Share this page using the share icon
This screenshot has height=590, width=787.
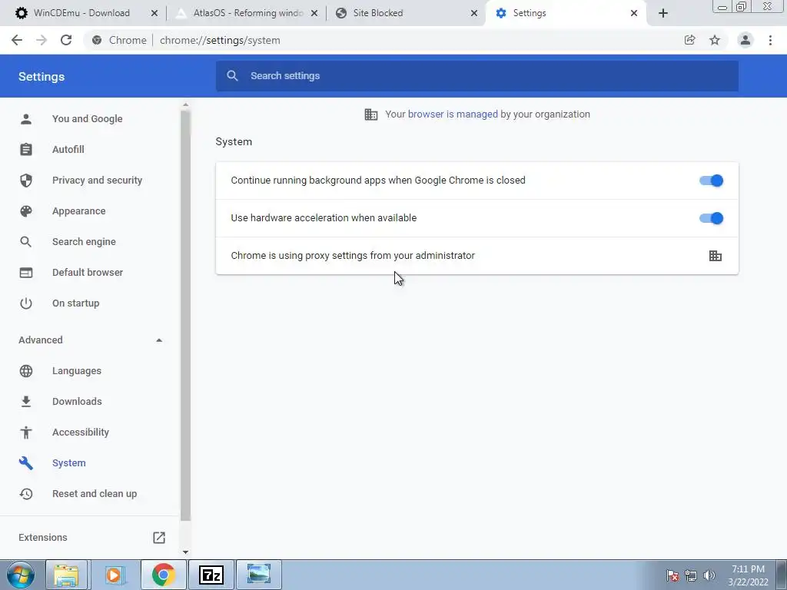[x=690, y=40]
